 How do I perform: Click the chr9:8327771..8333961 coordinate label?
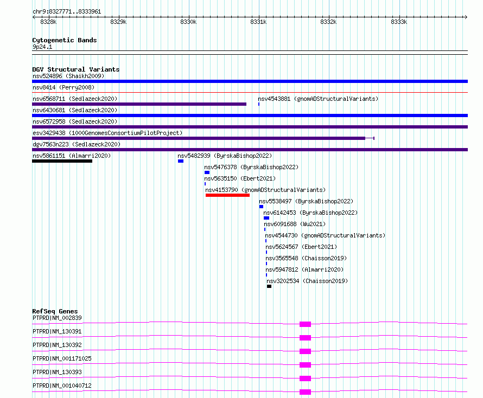coord(67,11)
